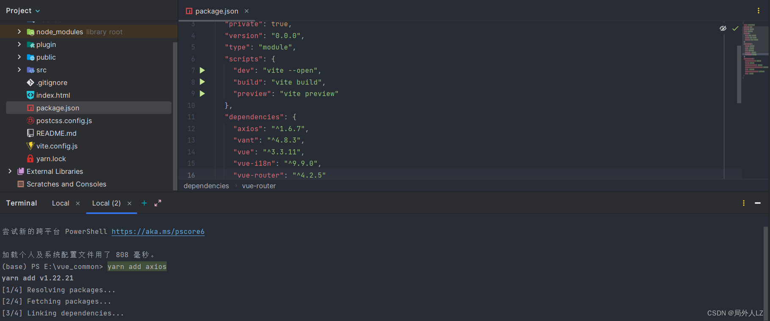
Task: Click highlighted yarn add axios command
Action: click(137, 266)
